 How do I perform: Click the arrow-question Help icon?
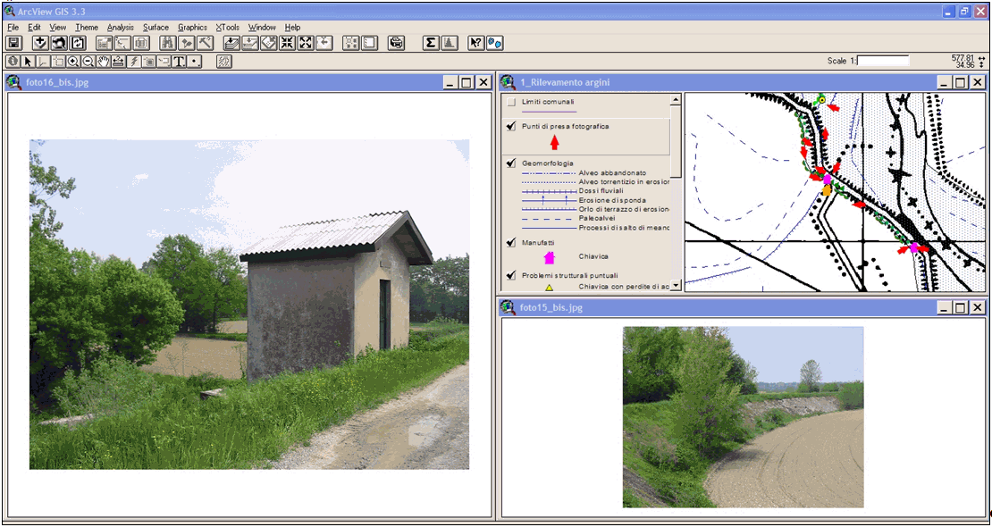coord(475,43)
